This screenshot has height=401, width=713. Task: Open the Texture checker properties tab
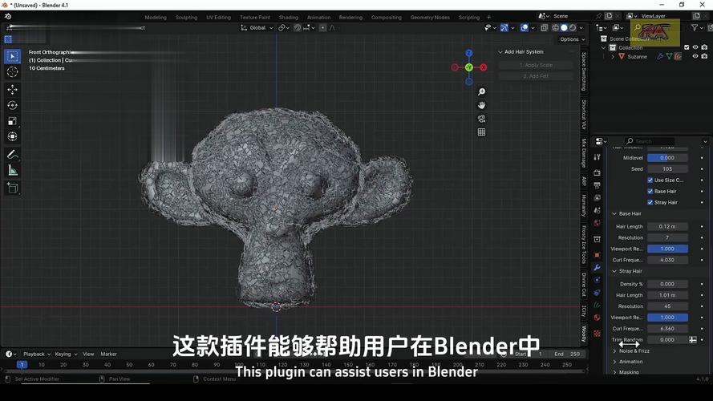pos(597,334)
